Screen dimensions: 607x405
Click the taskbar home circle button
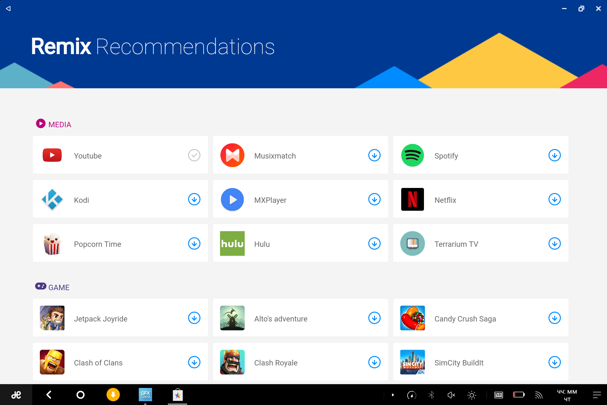click(x=81, y=395)
